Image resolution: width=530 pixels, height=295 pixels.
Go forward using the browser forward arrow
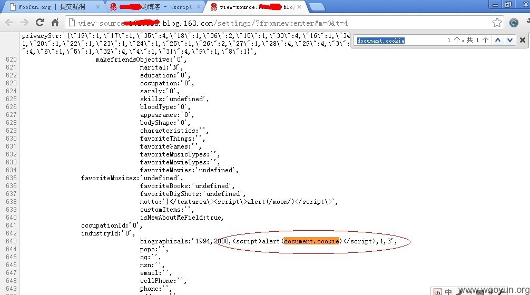click(24, 23)
